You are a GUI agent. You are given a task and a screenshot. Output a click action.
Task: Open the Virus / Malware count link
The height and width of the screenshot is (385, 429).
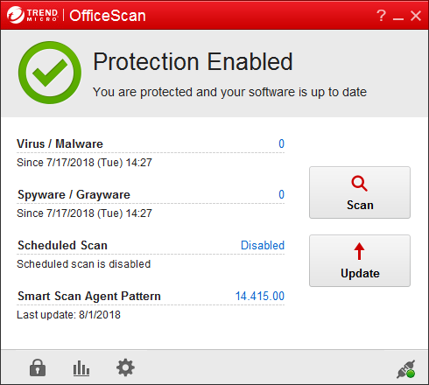[281, 143]
